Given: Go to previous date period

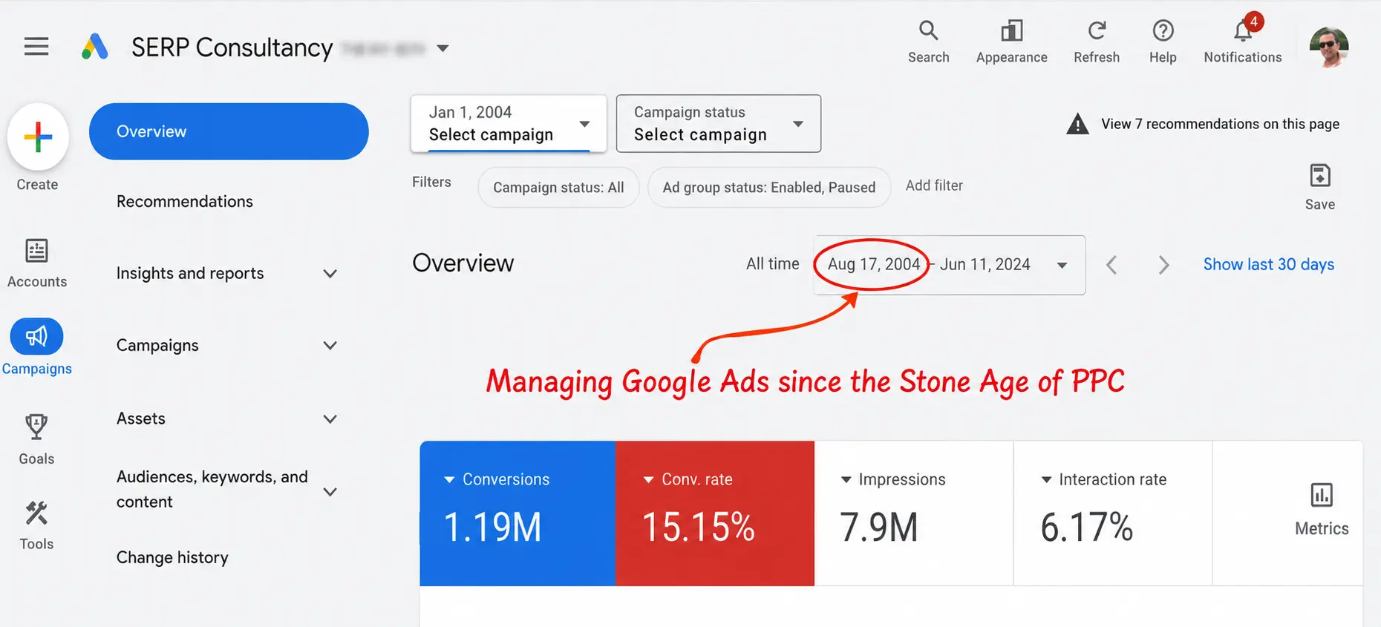Looking at the screenshot, I should pyautogui.click(x=1111, y=265).
